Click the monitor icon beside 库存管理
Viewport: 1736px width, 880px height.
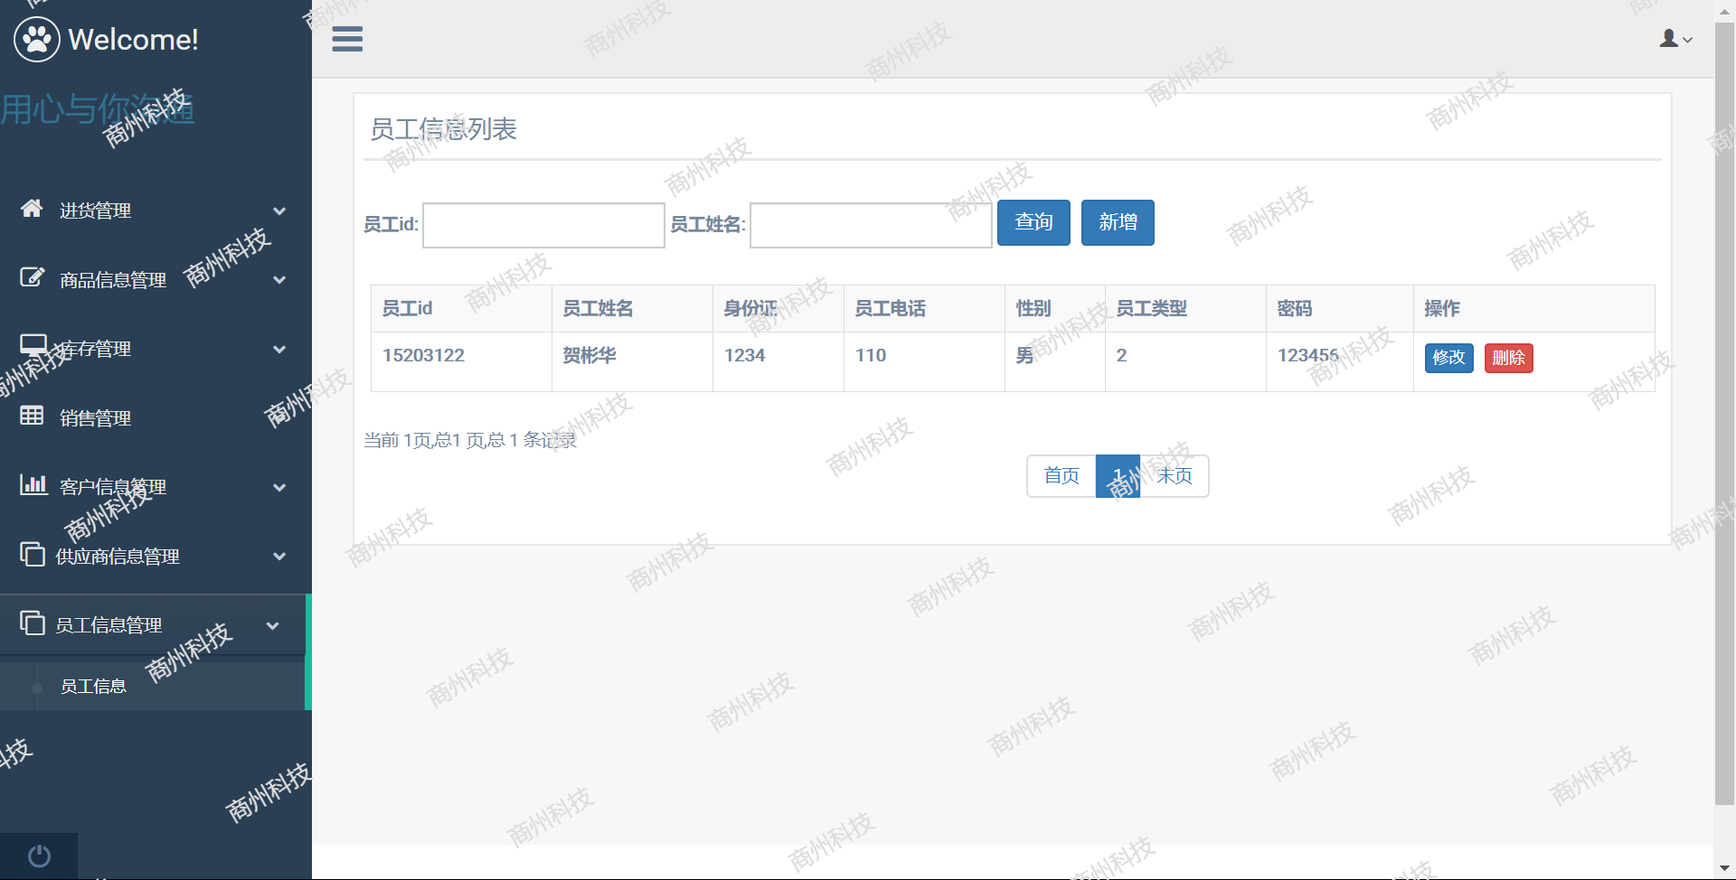point(33,345)
